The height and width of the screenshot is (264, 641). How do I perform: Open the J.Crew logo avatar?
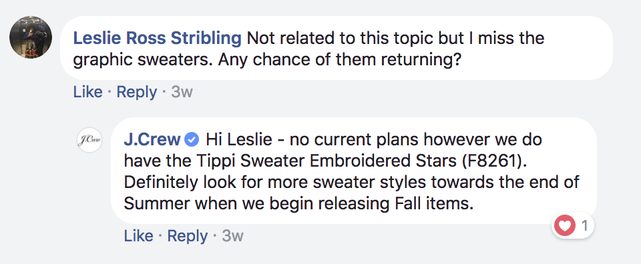(89, 140)
